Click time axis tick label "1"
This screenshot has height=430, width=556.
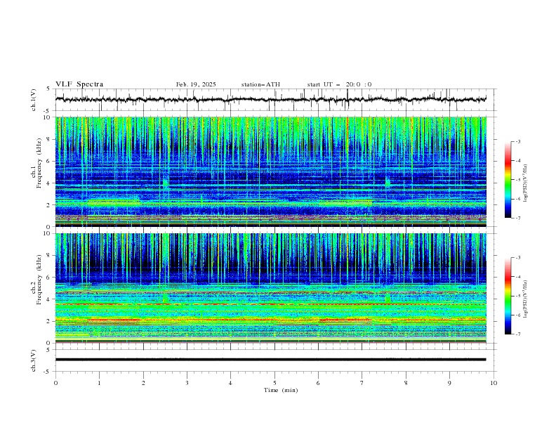pyautogui.click(x=100, y=383)
